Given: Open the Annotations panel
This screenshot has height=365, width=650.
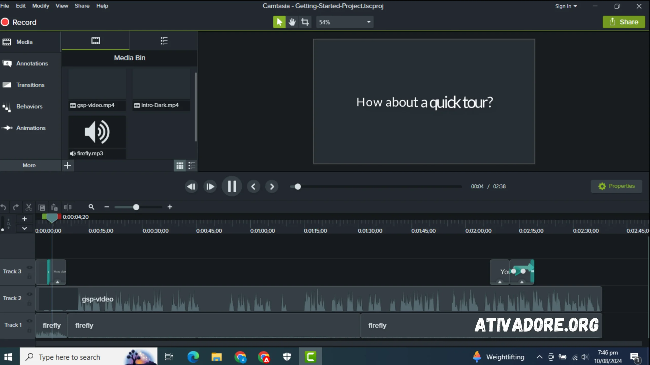Looking at the screenshot, I should pyautogui.click(x=30, y=63).
